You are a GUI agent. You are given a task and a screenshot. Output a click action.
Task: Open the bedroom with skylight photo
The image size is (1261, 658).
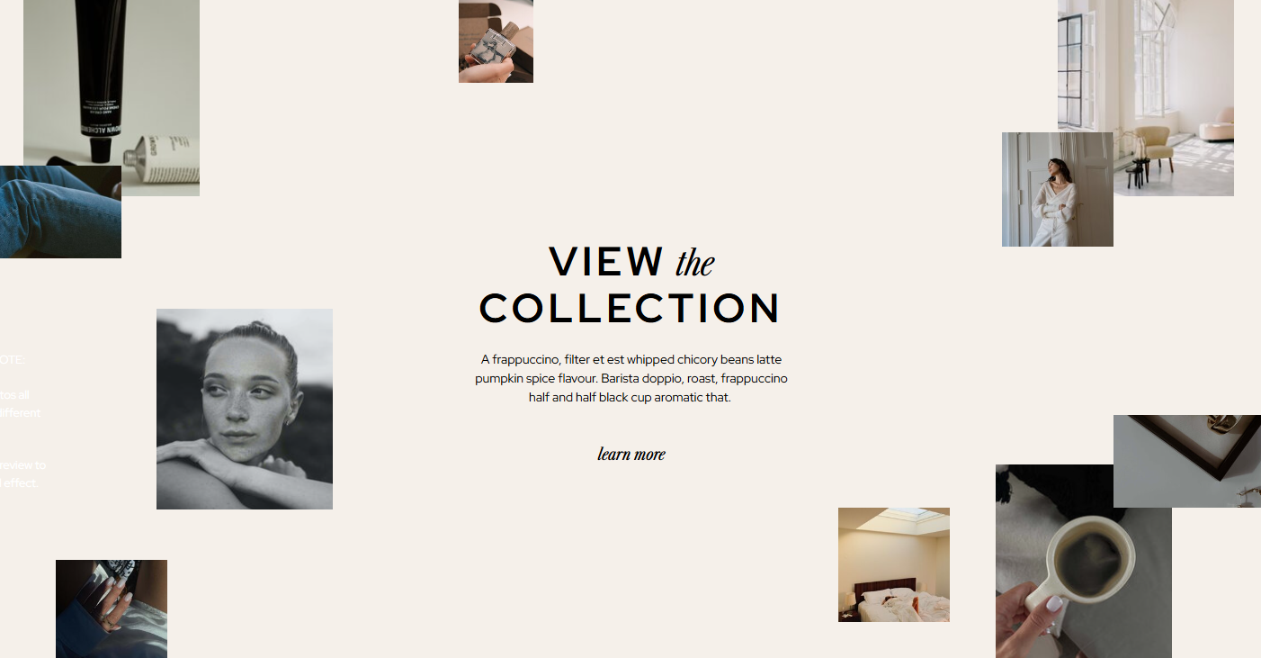[x=894, y=564]
